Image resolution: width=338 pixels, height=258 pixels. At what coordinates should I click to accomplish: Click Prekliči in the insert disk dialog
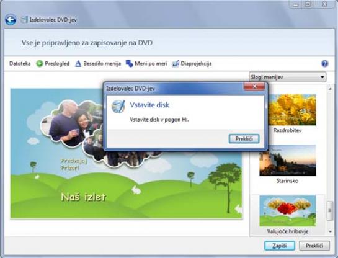click(244, 138)
